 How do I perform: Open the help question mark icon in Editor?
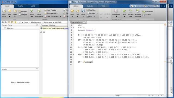(158, 6)
